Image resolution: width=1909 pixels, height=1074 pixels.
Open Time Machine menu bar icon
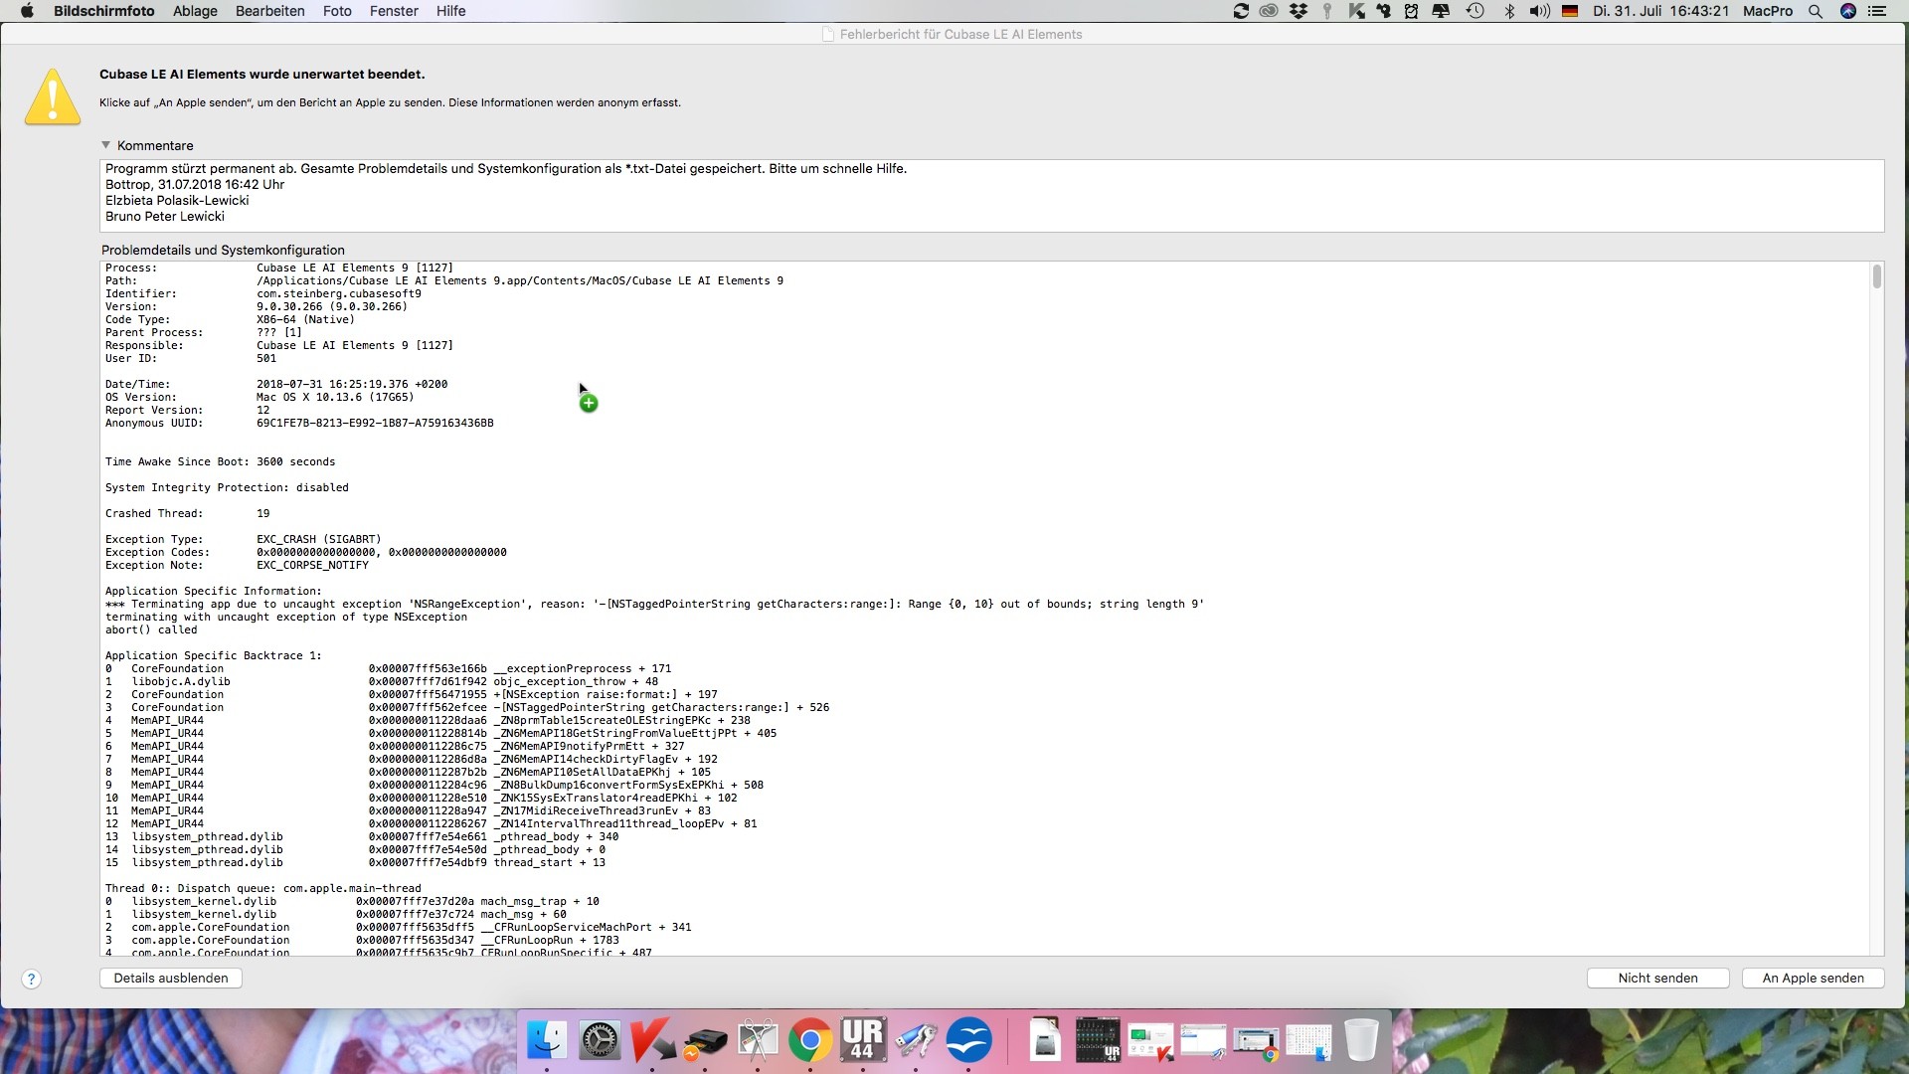[1475, 11]
